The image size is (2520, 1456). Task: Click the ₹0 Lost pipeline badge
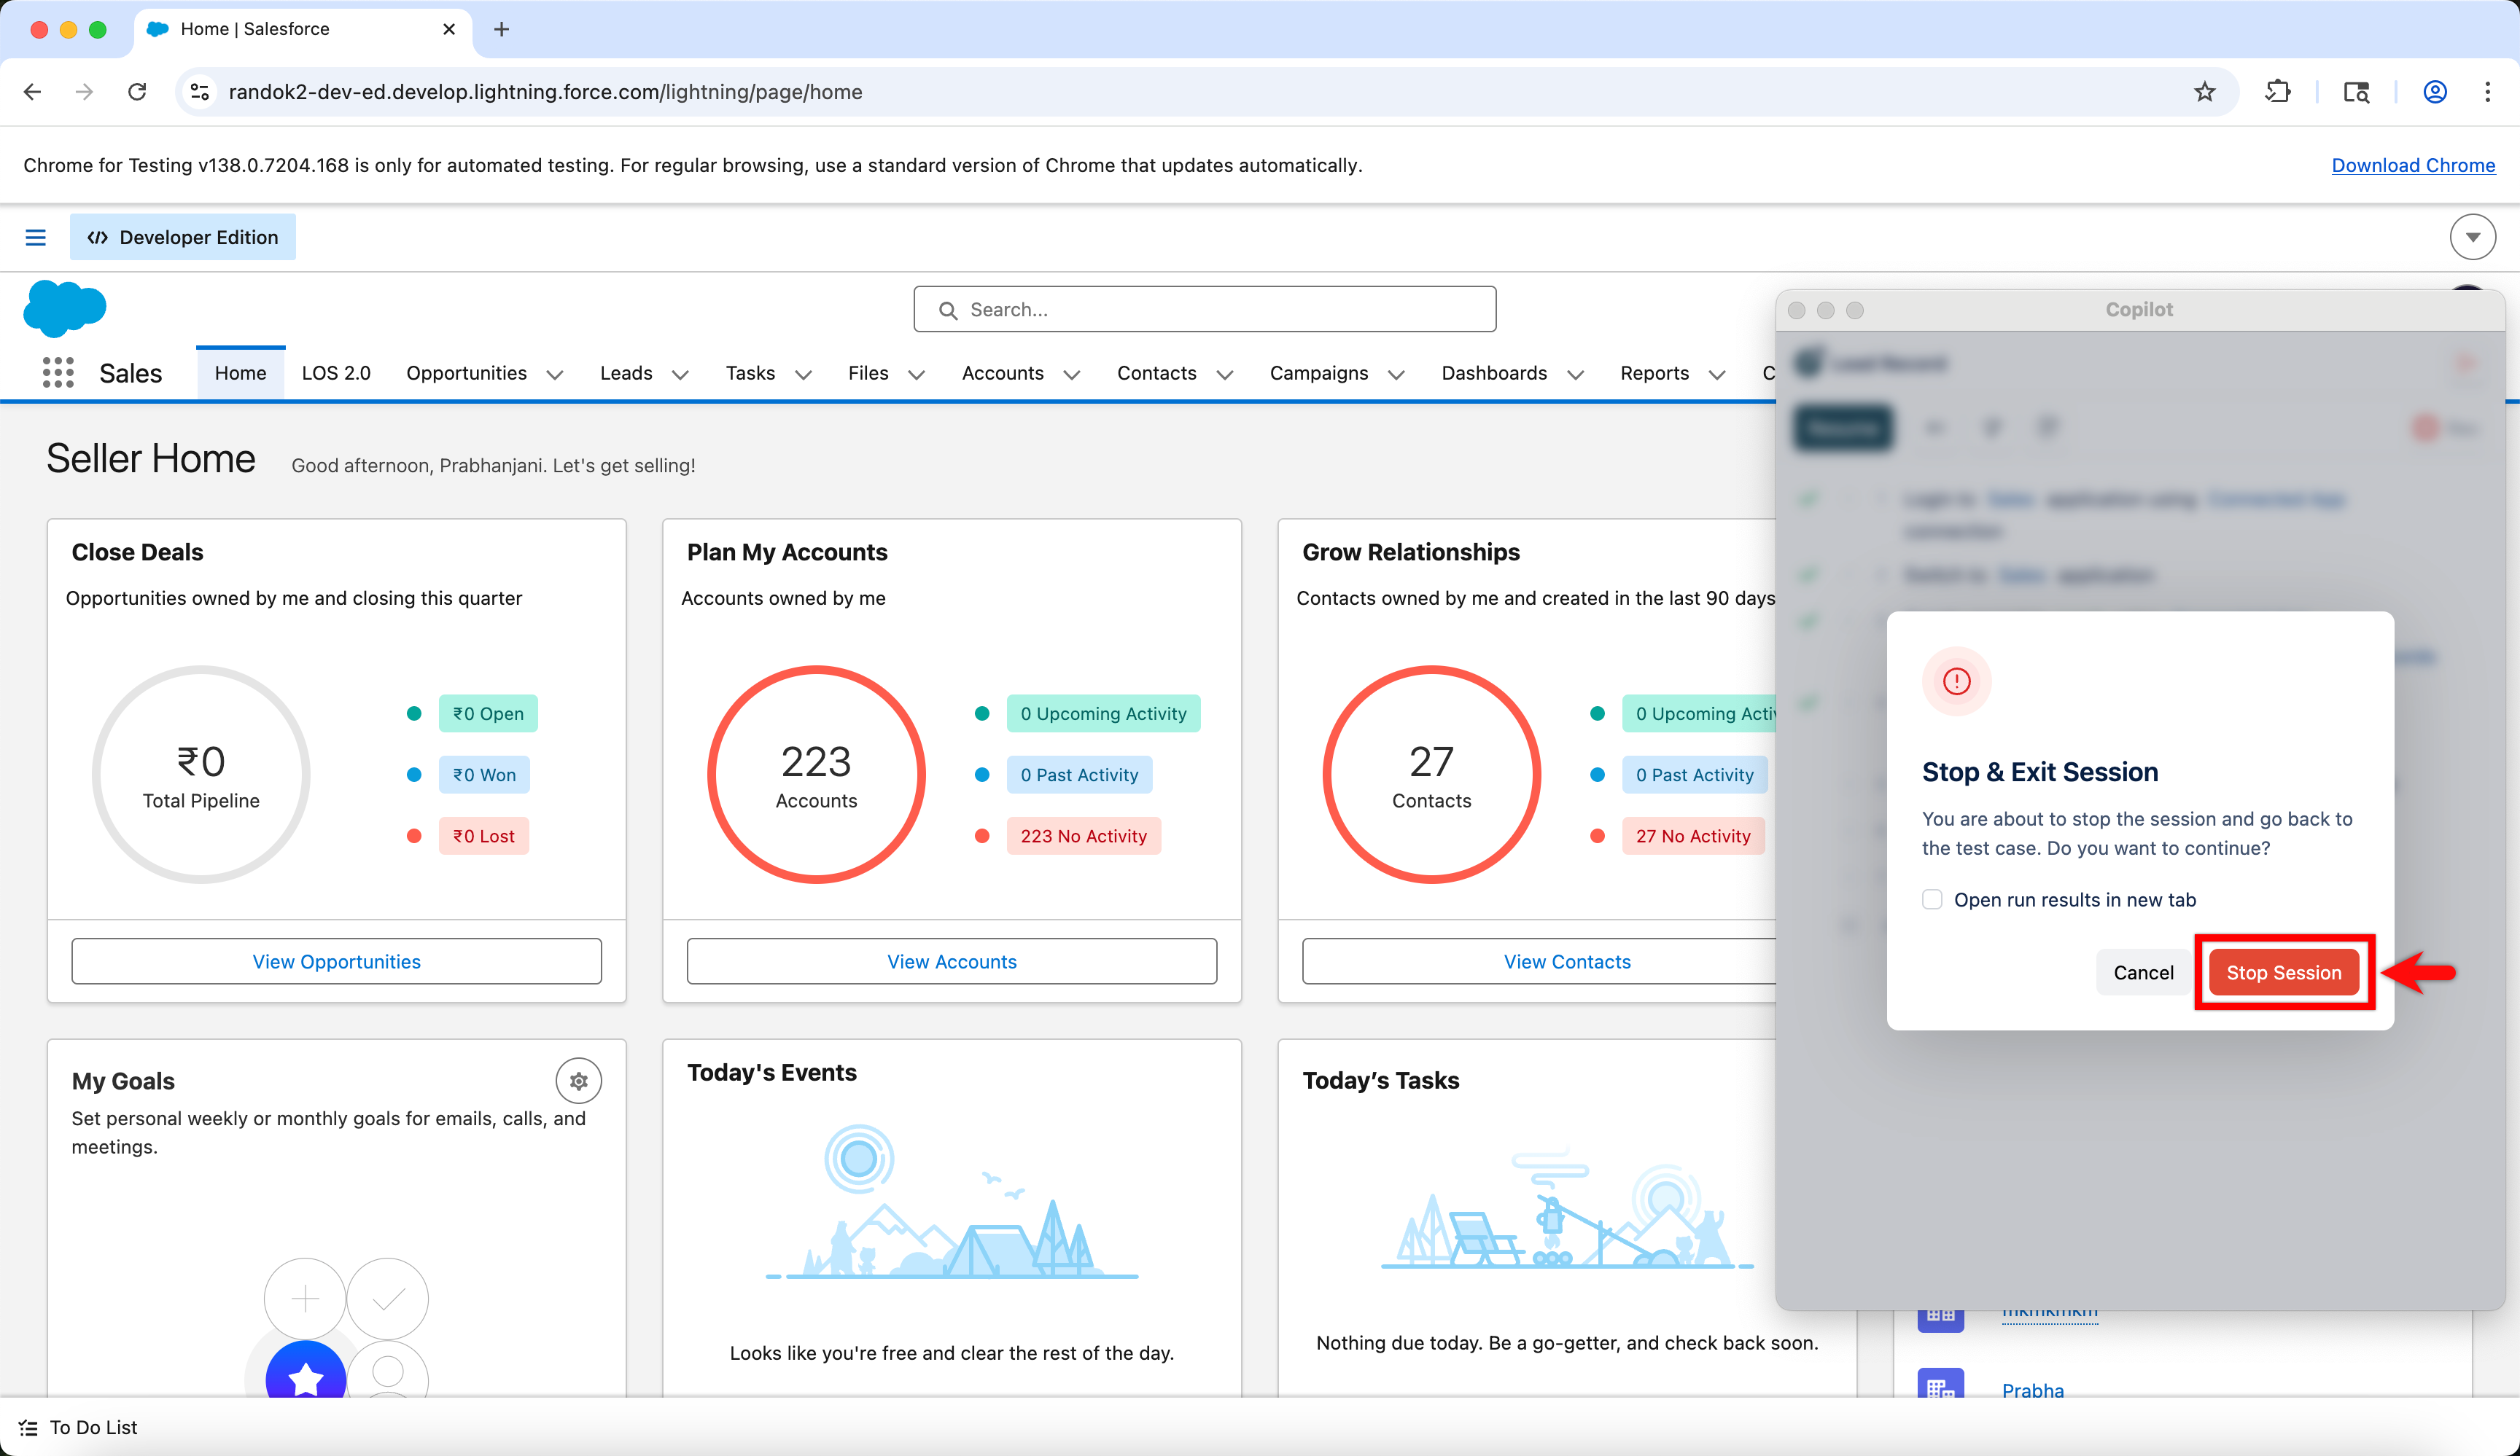[x=483, y=835]
